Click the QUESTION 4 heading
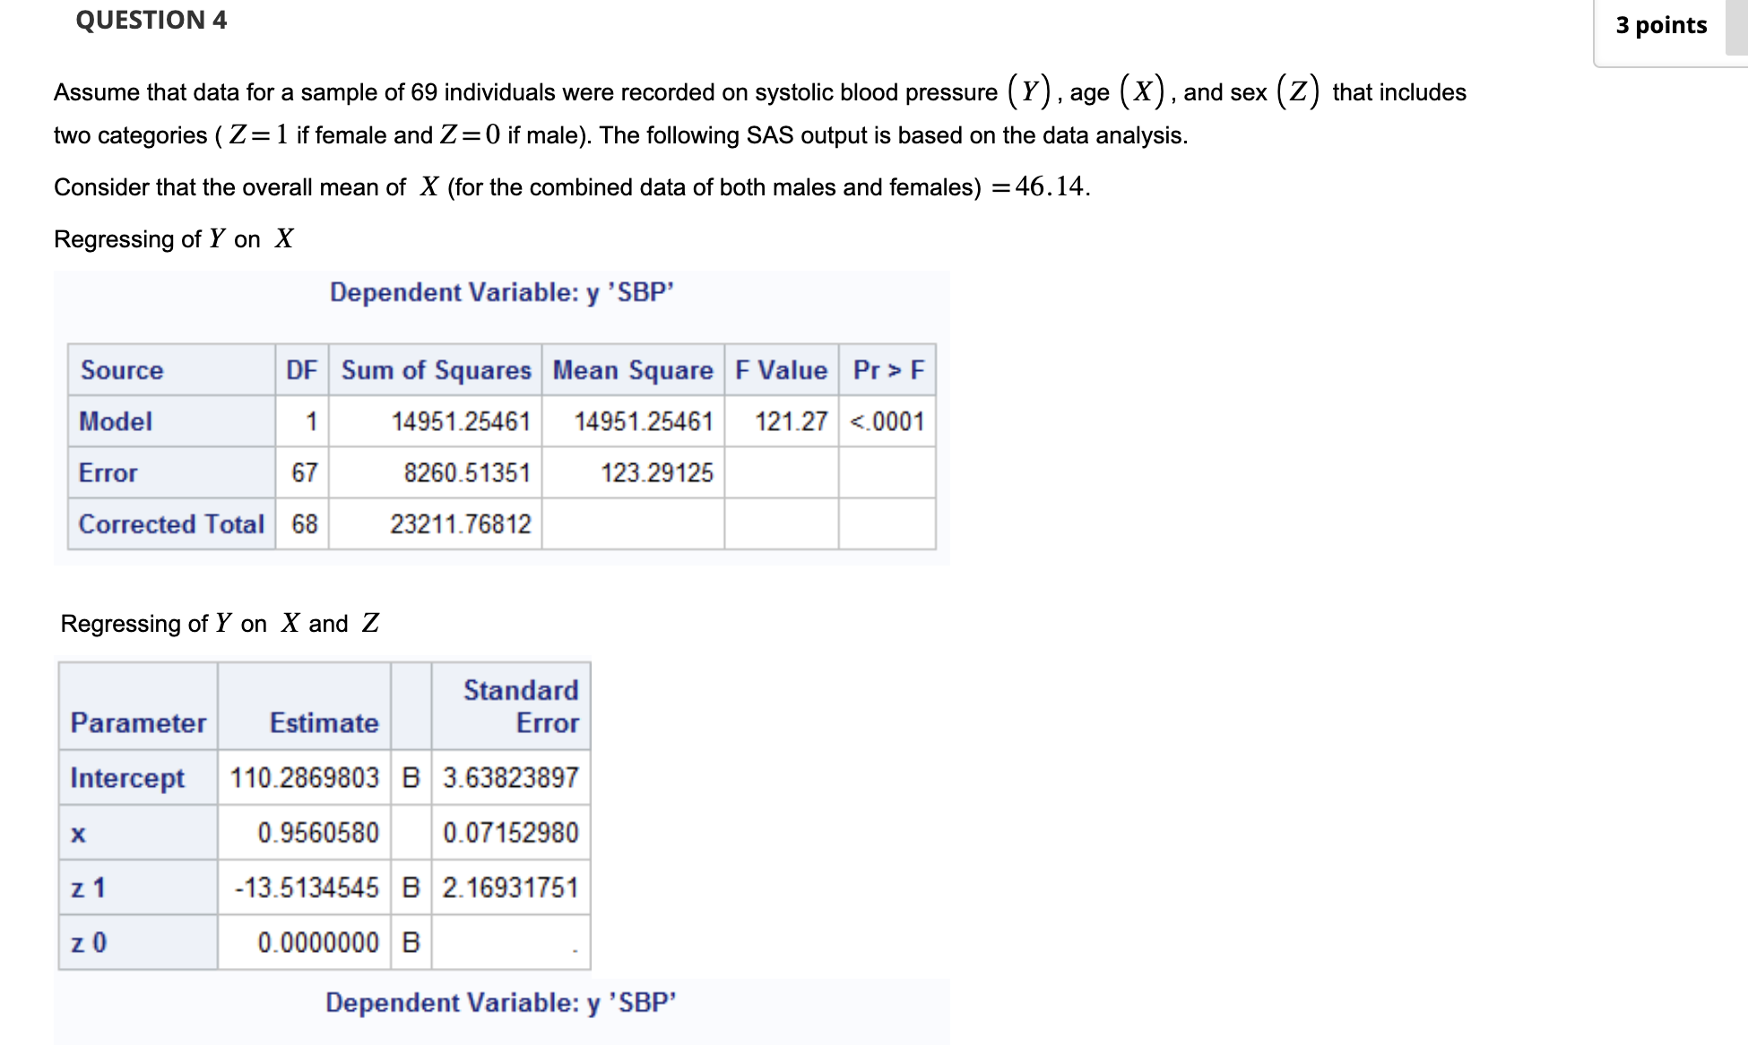 pos(151,20)
